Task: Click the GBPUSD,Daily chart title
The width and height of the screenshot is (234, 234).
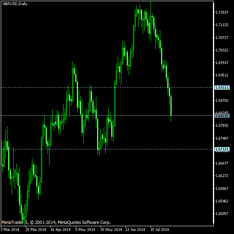Action: (x=15, y=4)
